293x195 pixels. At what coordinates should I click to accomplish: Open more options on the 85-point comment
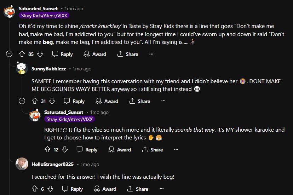point(151,54)
